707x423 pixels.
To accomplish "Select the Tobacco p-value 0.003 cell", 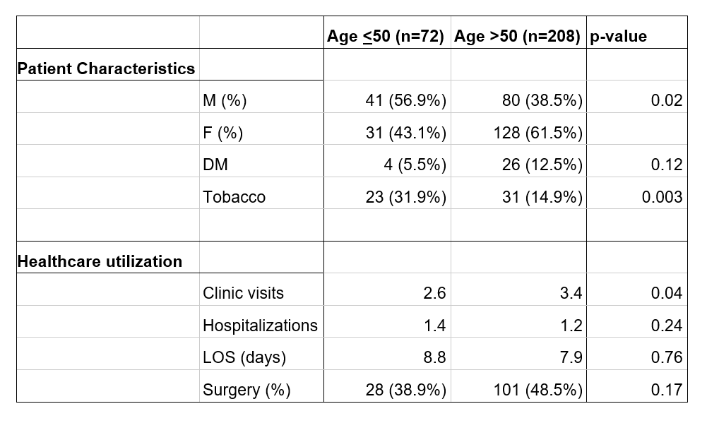I will point(662,197).
